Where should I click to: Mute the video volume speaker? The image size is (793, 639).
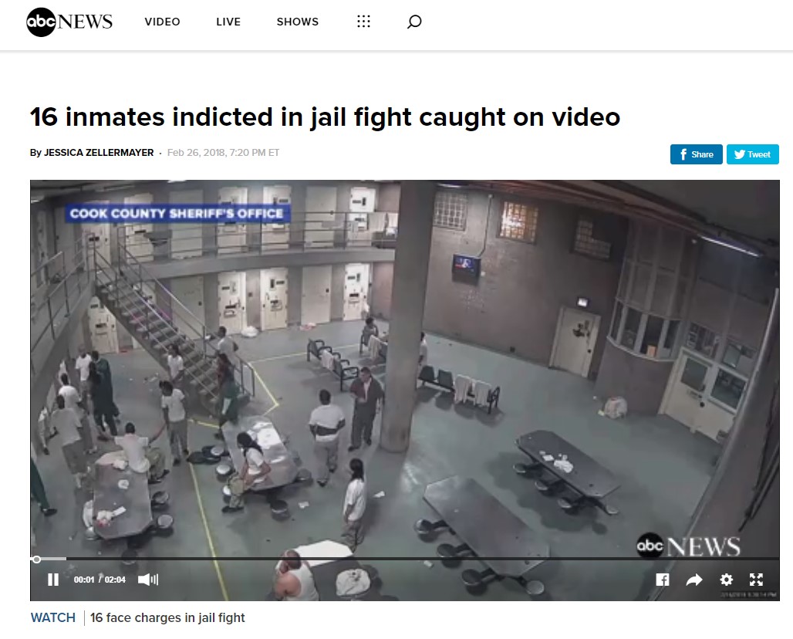(x=148, y=580)
